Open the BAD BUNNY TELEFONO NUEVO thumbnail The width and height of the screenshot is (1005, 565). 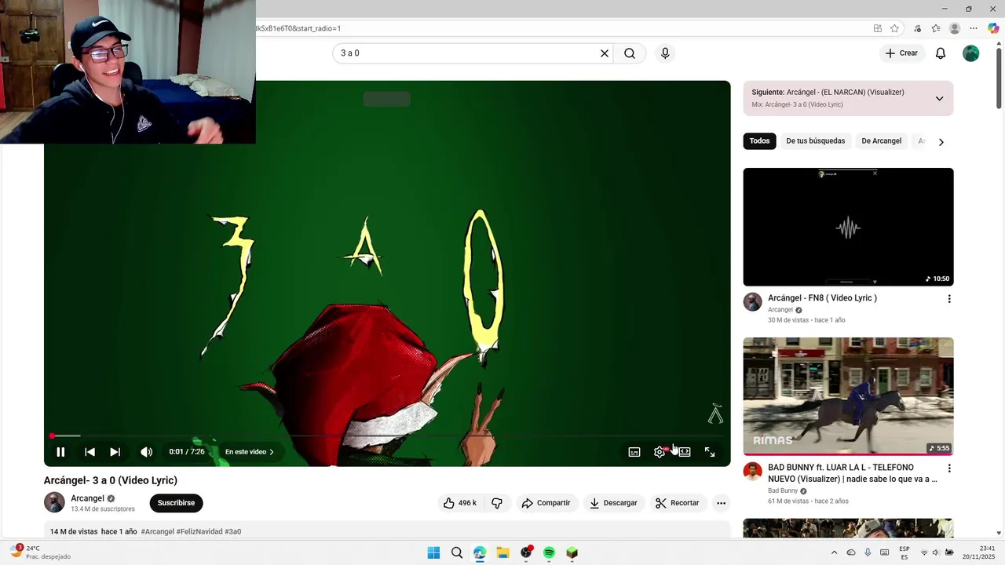tap(849, 396)
